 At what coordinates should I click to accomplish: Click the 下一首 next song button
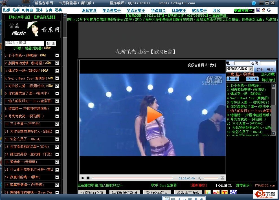click(x=252, y=79)
